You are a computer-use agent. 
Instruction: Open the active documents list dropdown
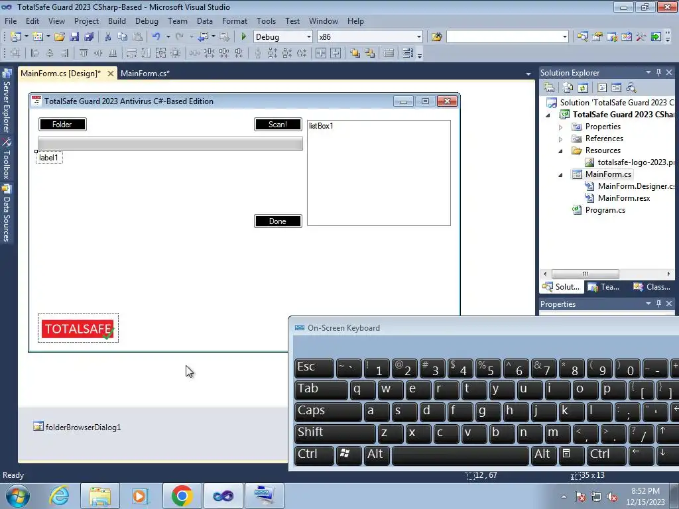tap(528, 74)
